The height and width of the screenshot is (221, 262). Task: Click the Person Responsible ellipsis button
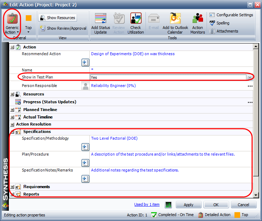250,86
